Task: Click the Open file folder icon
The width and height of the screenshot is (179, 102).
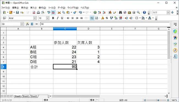Action: tap(11, 12)
